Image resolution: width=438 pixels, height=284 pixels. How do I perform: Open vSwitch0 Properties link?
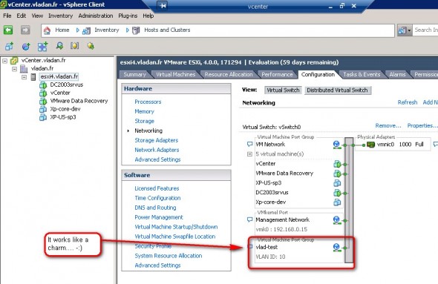pyautogui.click(x=422, y=126)
